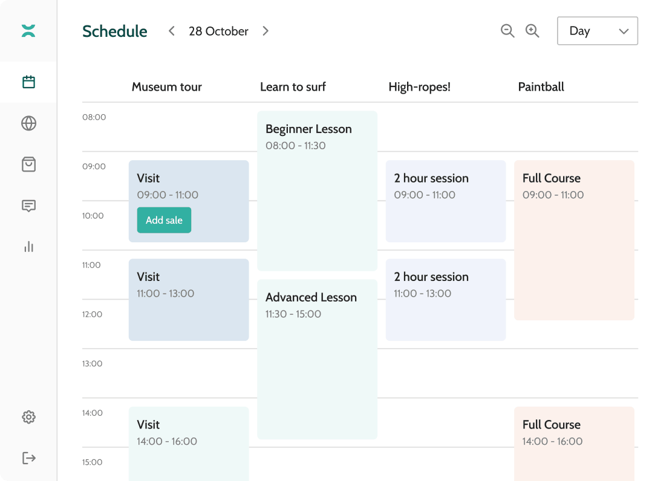Viewport: 652px width, 481px height.
Task: Click the app logo icon in sidebar
Action: [28, 31]
